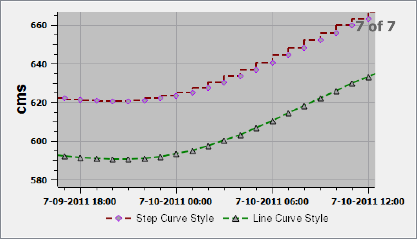417x239 pixels.
Task: Click the 7-10-2011 12:00 x-axis label
Action: coord(368,201)
